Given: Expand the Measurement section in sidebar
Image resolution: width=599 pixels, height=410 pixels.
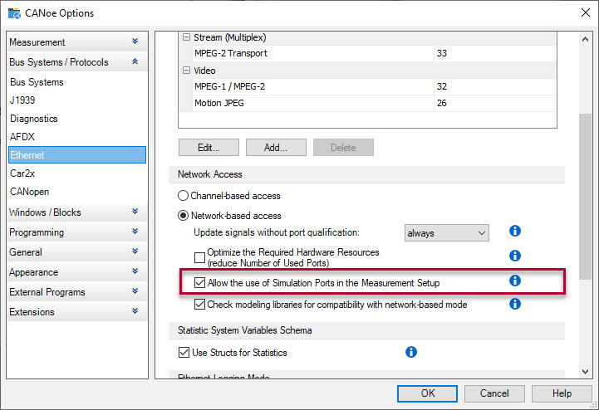Looking at the screenshot, I should tap(135, 41).
